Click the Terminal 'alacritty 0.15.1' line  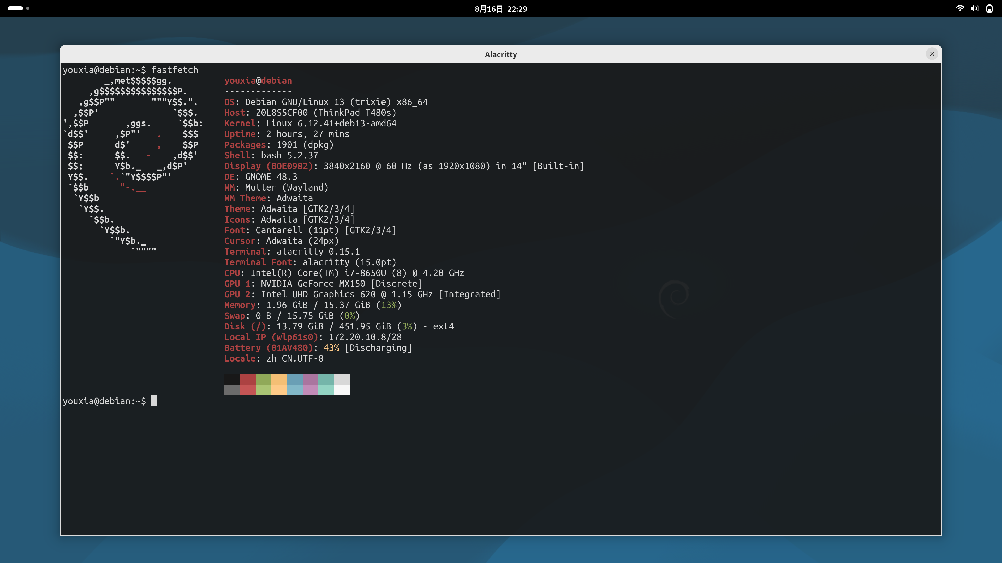click(292, 251)
